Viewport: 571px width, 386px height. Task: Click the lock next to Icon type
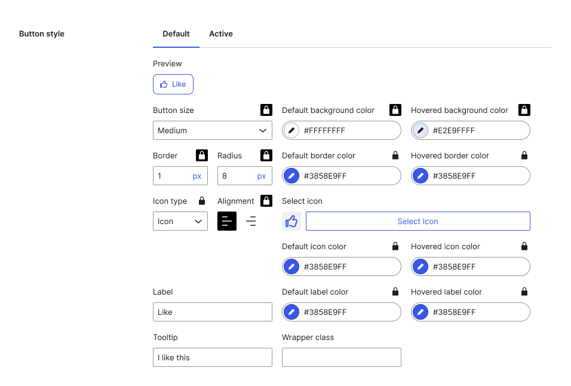(x=202, y=201)
